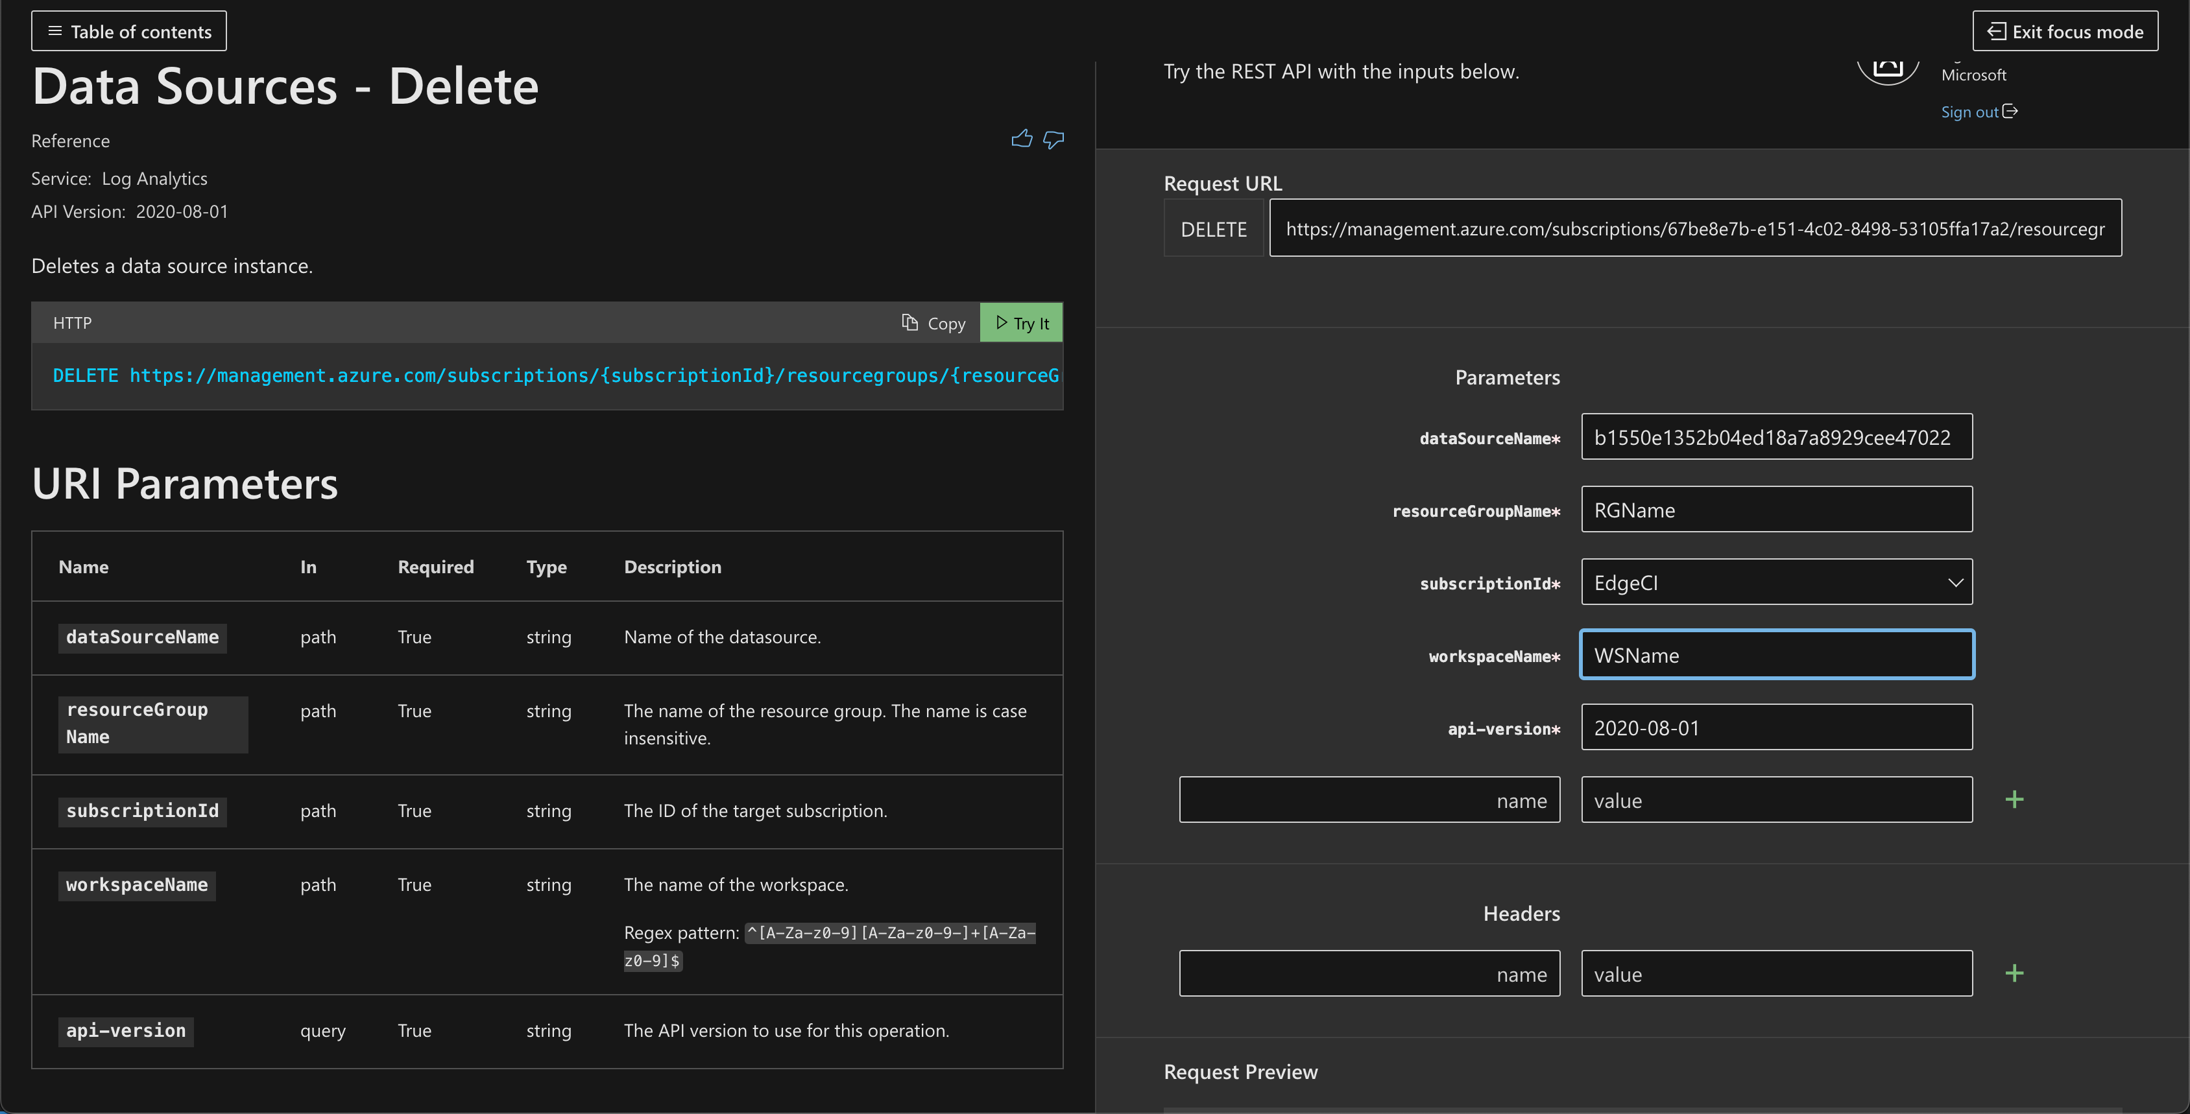Image resolution: width=2190 pixels, height=1114 pixels.
Task: Edit the resourceGroupName RGName field
Action: click(1777, 510)
